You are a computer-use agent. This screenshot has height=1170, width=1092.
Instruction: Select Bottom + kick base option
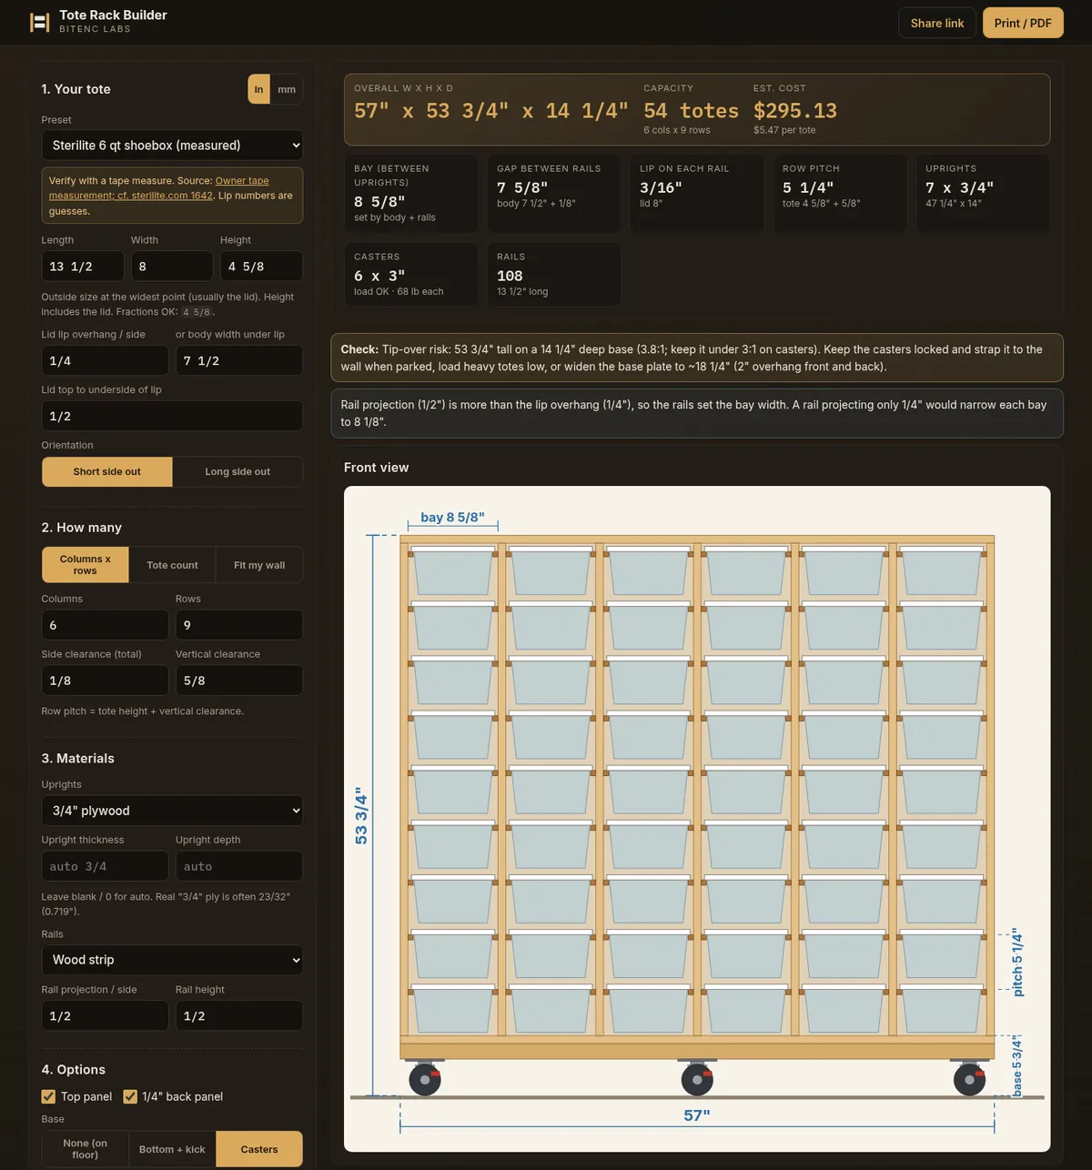[x=172, y=1149]
